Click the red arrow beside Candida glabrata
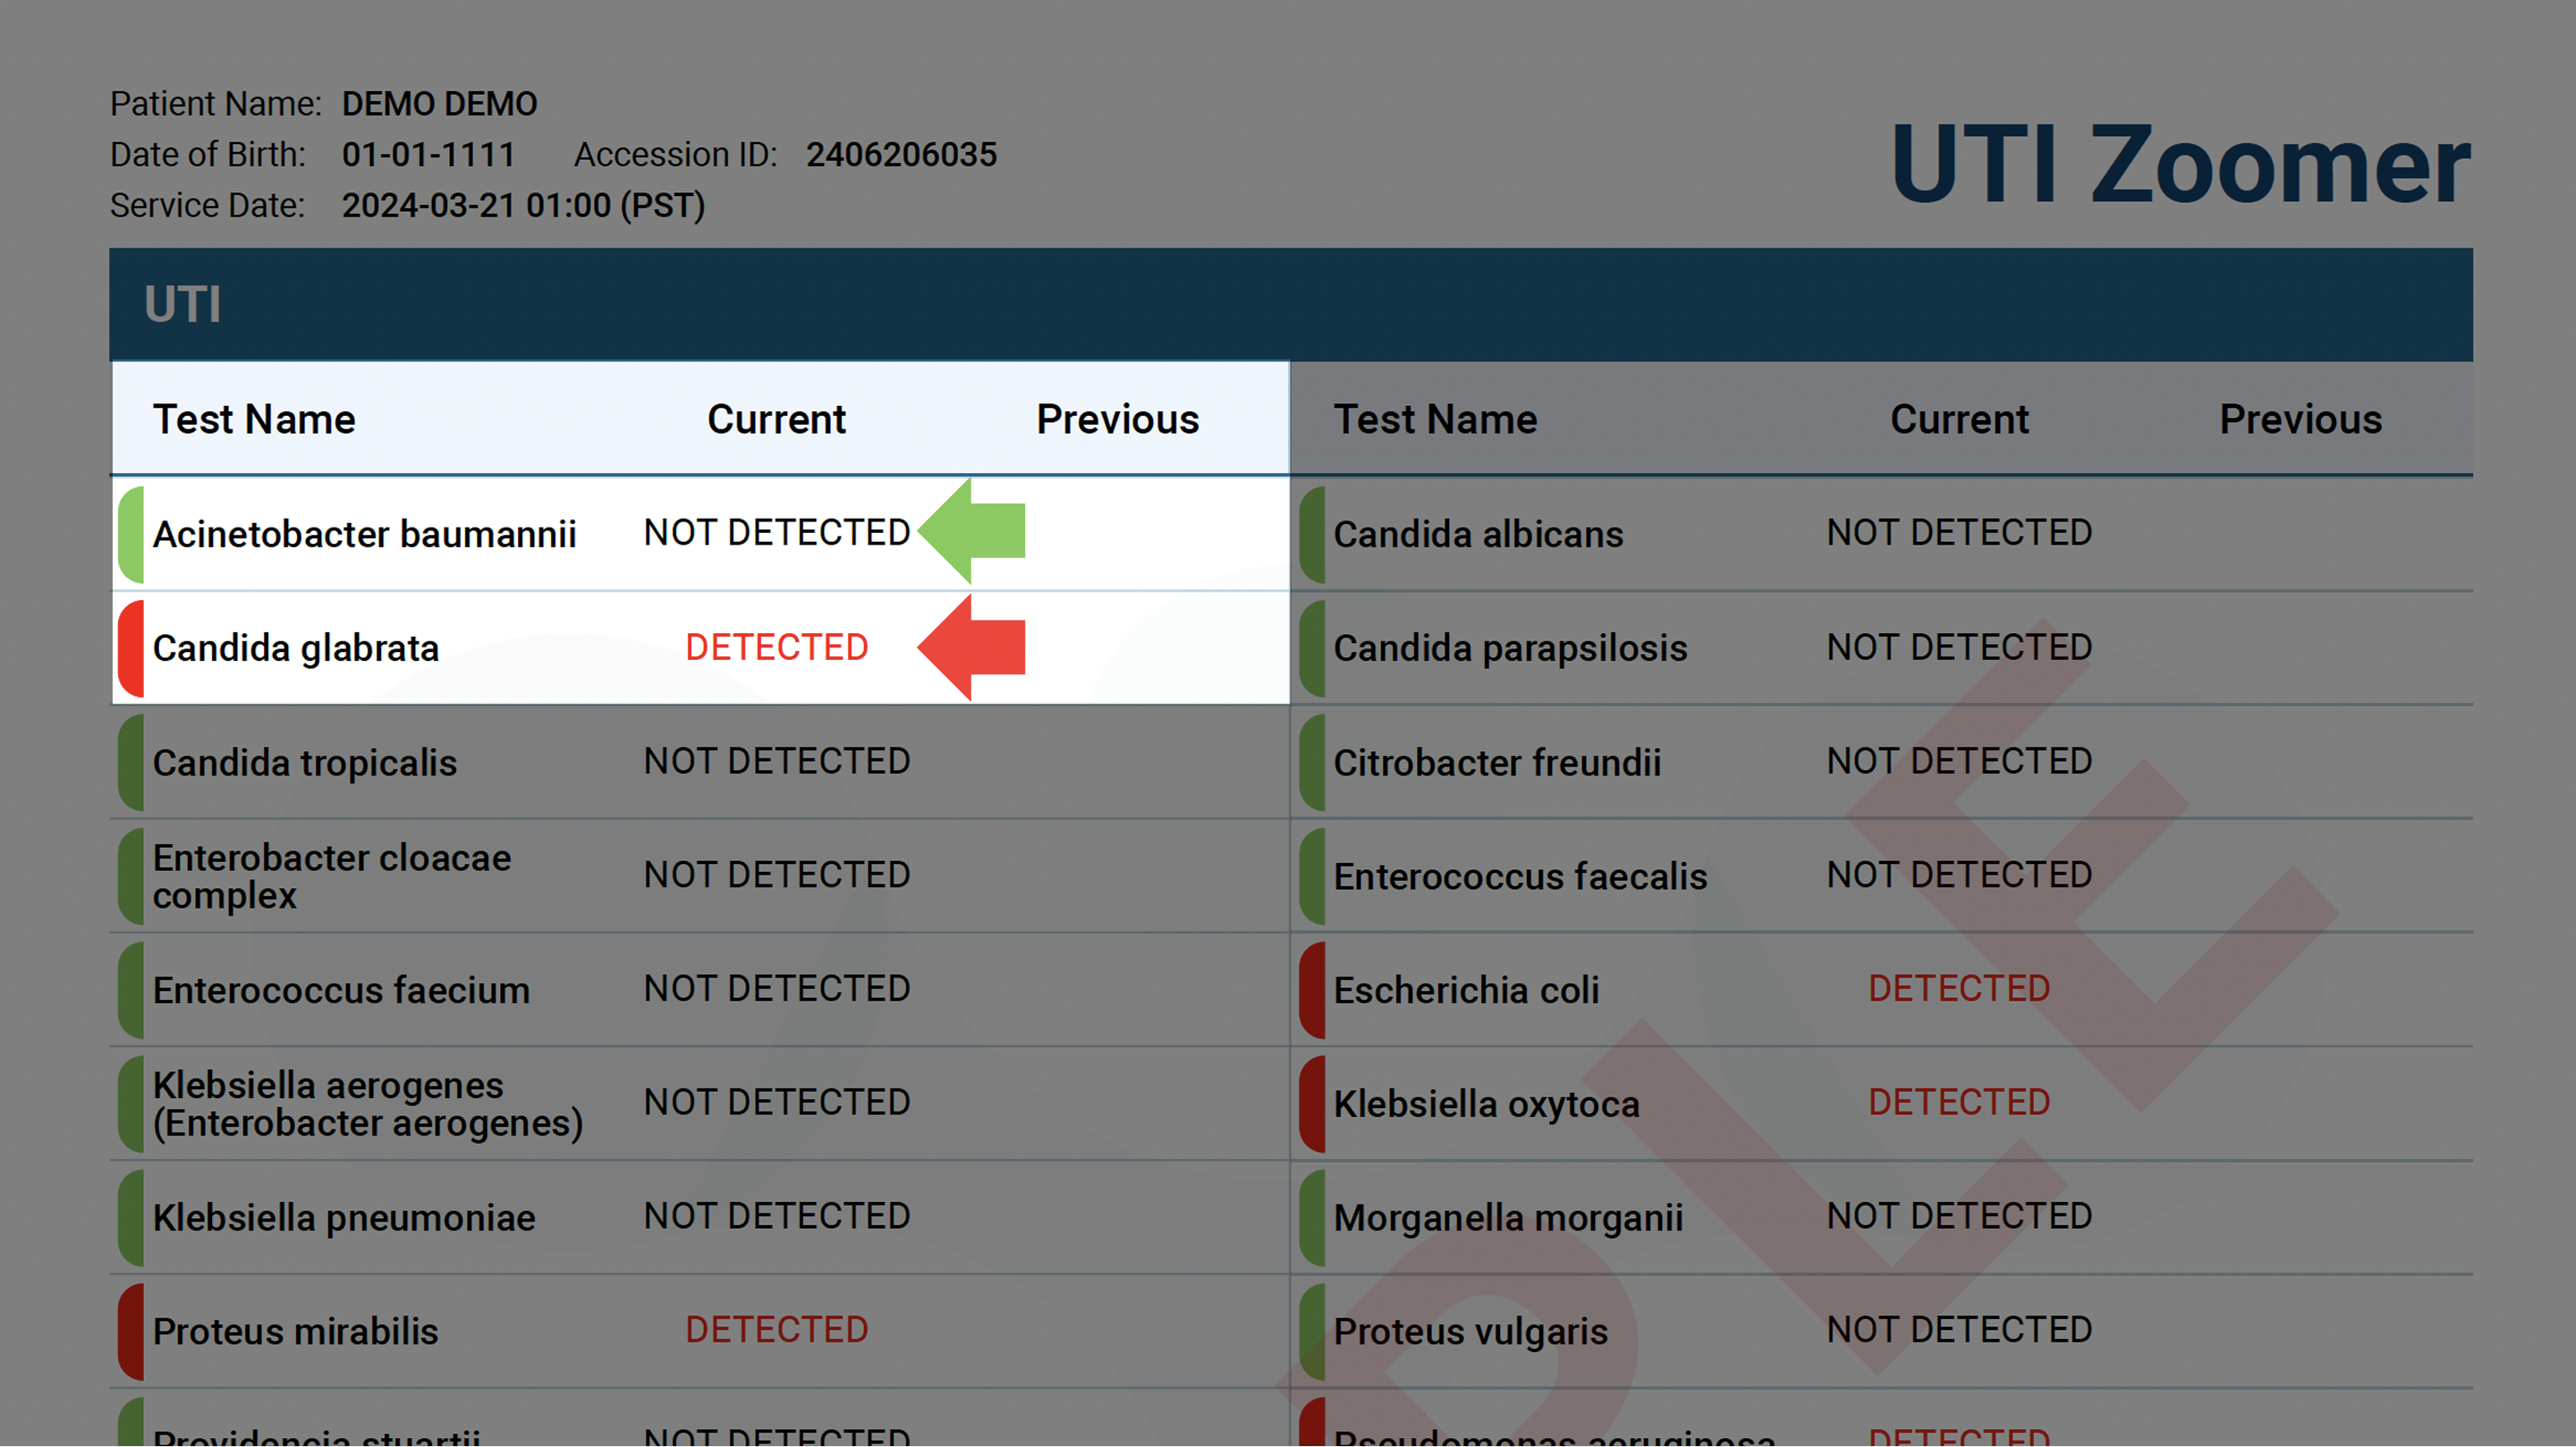2576x1447 pixels. pyautogui.click(x=973, y=647)
